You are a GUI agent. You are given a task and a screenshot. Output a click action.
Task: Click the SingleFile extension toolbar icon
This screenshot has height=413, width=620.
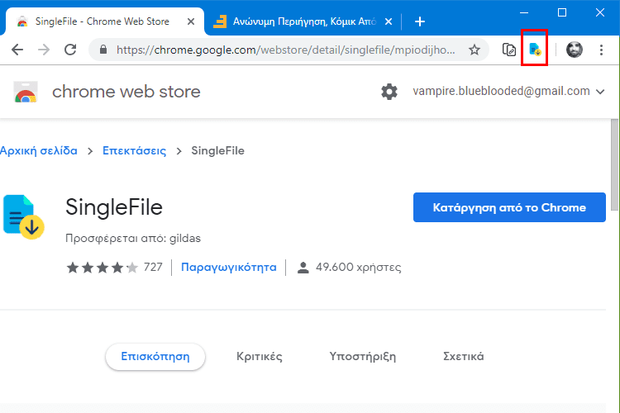[535, 50]
